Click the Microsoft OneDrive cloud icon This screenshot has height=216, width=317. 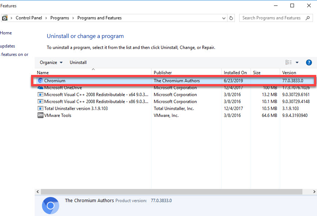(x=41, y=88)
